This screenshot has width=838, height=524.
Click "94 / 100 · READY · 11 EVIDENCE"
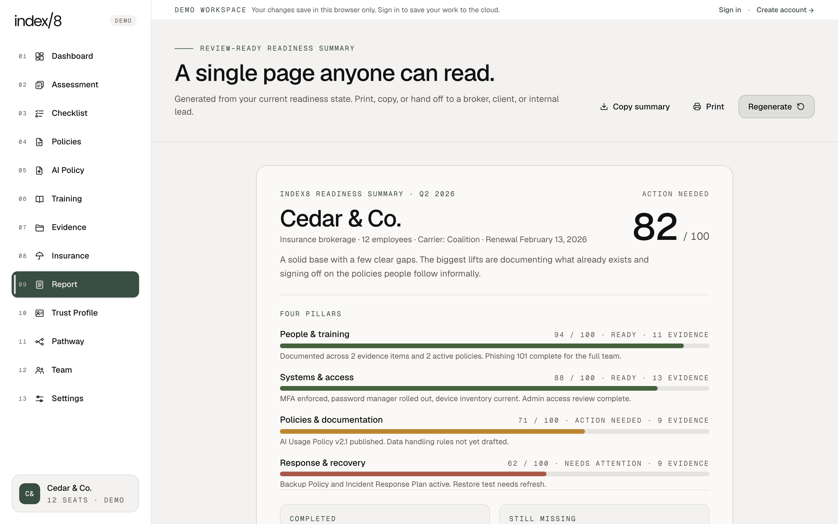pyautogui.click(x=631, y=335)
